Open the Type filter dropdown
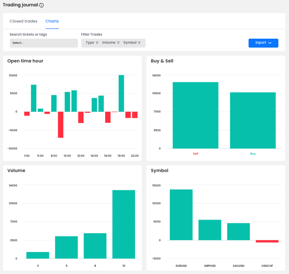Image resolution: width=289 pixels, height=274 pixels. pyautogui.click(x=90, y=43)
